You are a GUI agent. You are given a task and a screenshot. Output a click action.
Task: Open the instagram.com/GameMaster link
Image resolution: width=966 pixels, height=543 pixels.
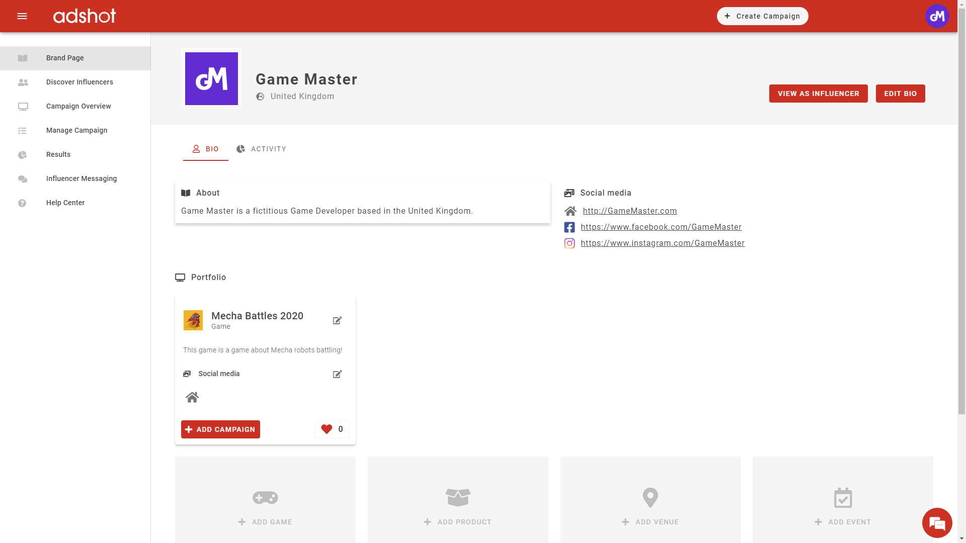[663, 243]
